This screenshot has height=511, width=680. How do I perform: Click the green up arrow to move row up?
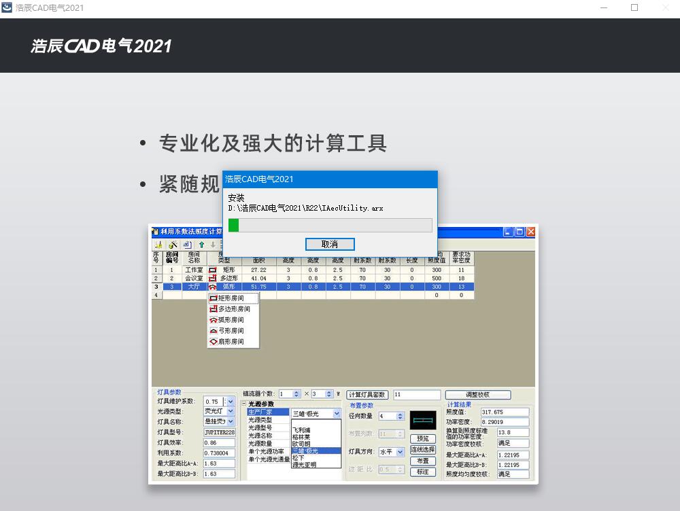(x=201, y=245)
